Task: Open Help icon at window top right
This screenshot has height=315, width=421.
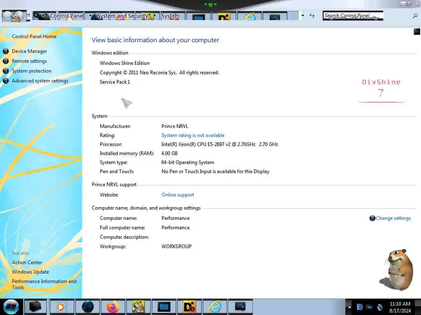Action: click(x=417, y=32)
